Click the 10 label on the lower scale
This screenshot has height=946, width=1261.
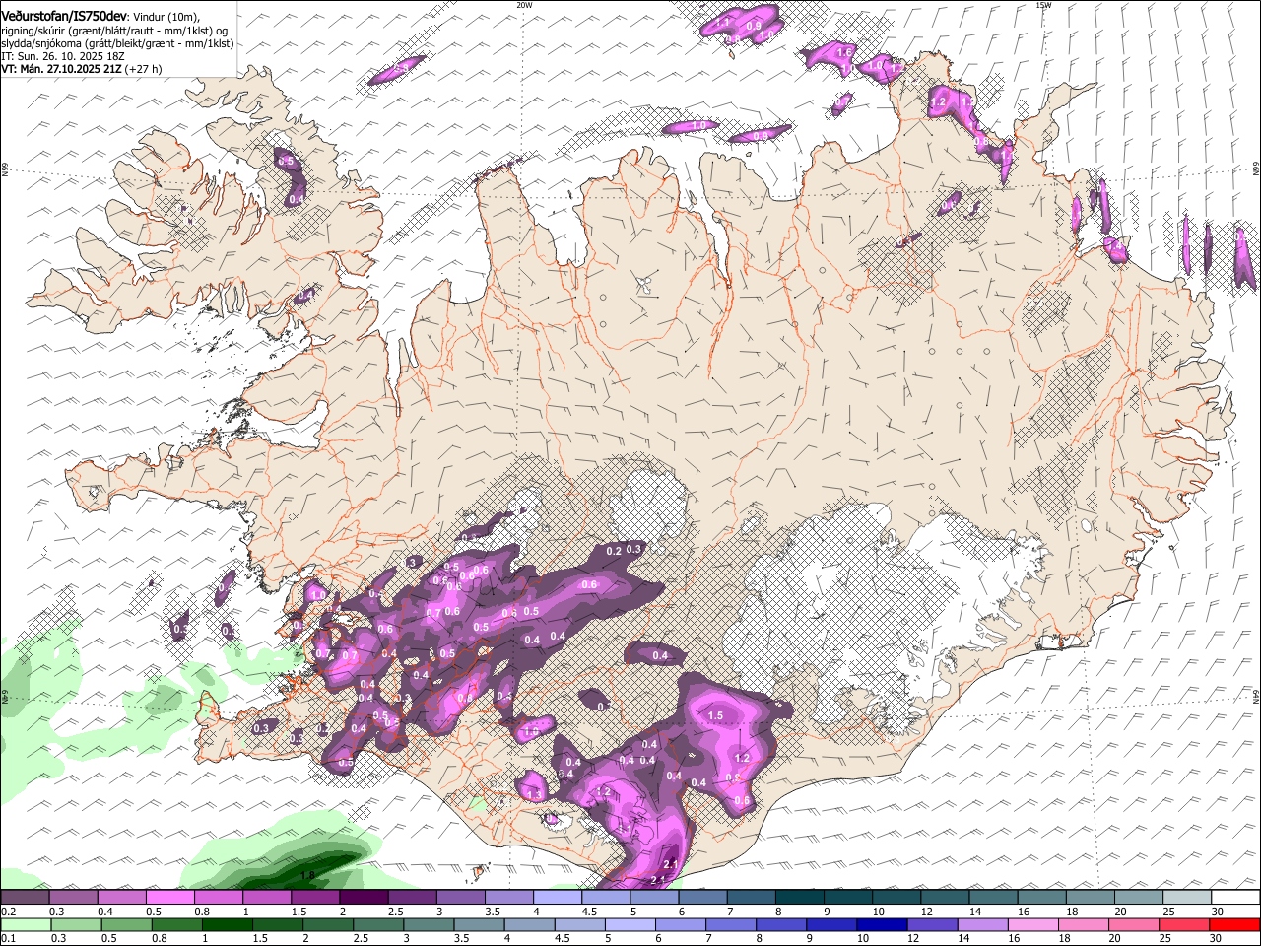click(863, 939)
